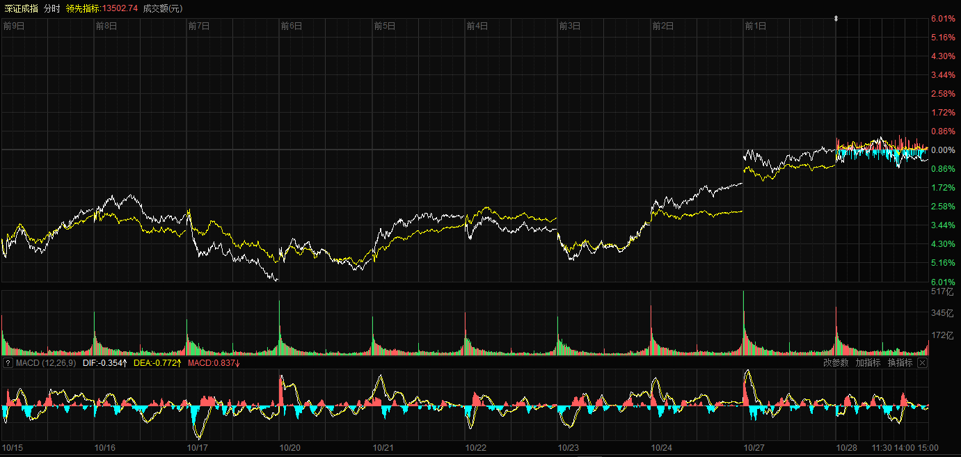Click 加指标 to add an indicator

pos(868,363)
